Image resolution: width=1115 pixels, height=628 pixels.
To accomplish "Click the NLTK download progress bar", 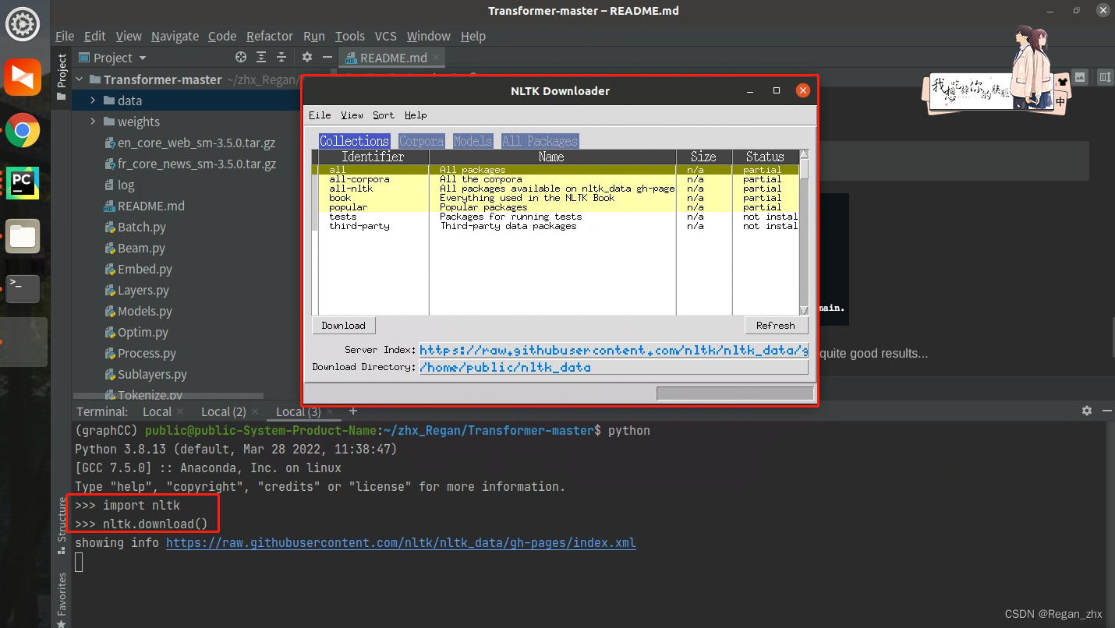I will 734,393.
